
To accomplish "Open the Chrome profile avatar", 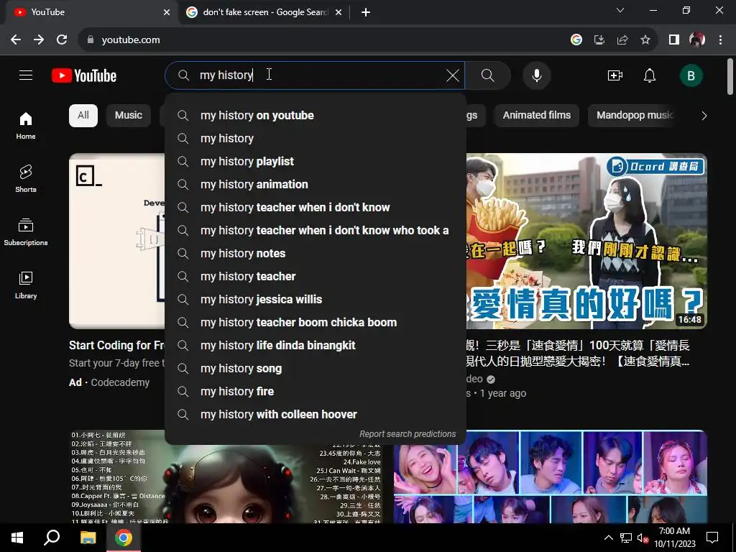I will tap(697, 40).
